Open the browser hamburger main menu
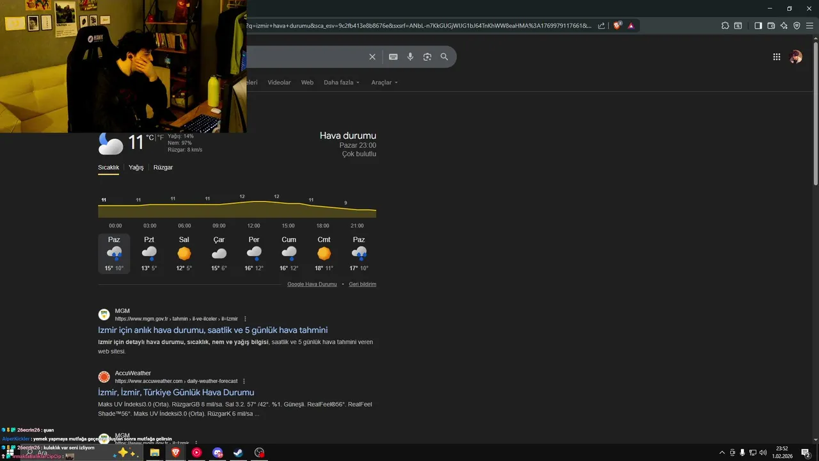 click(x=809, y=26)
